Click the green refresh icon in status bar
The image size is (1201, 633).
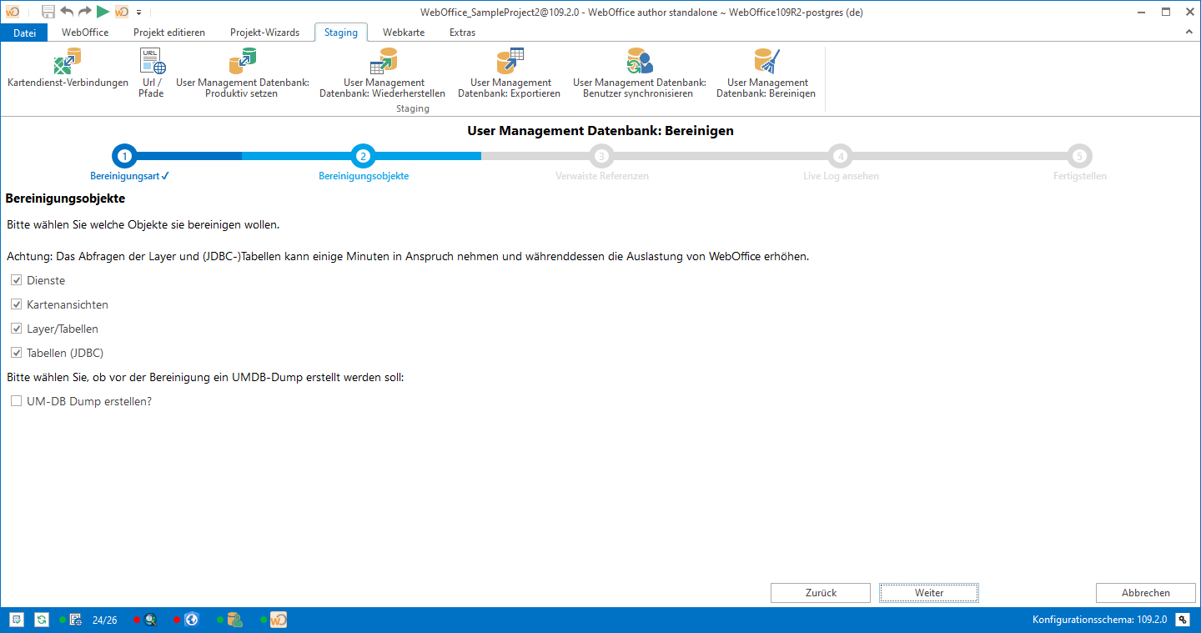pos(42,620)
